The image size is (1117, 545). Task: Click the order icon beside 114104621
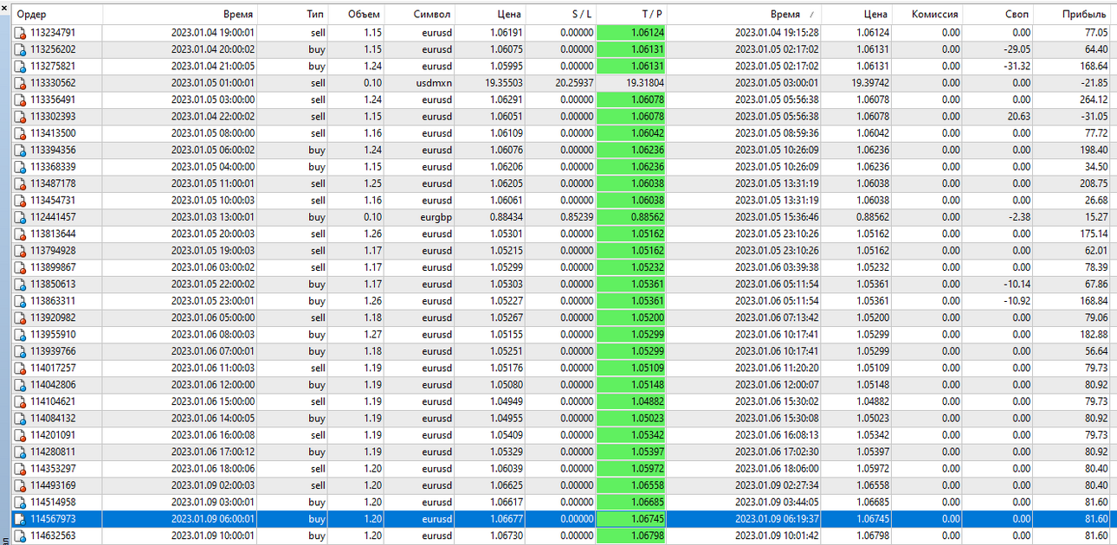coord(20,401)
